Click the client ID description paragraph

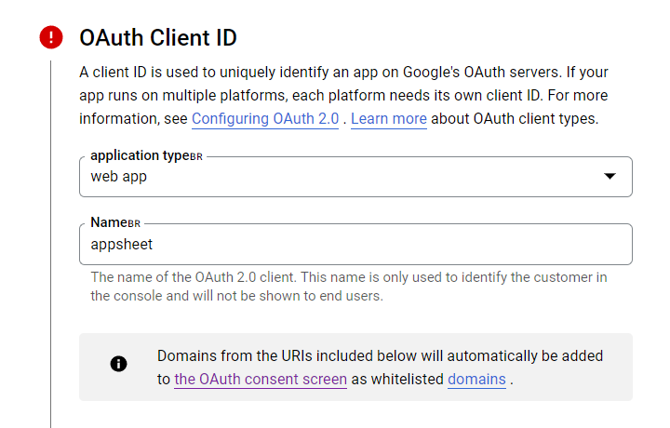click(343, 95)
